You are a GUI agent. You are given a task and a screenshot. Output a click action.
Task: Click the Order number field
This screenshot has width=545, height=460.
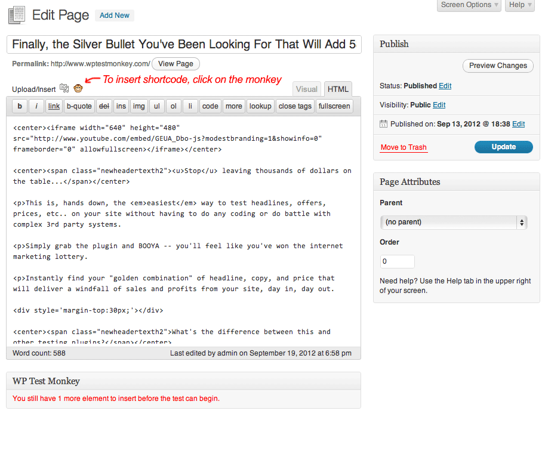(x=398, y=261)
